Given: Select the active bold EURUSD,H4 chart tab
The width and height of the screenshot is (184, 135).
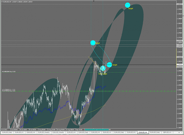Looking at the screenshot, I should (x=143, y=132).
